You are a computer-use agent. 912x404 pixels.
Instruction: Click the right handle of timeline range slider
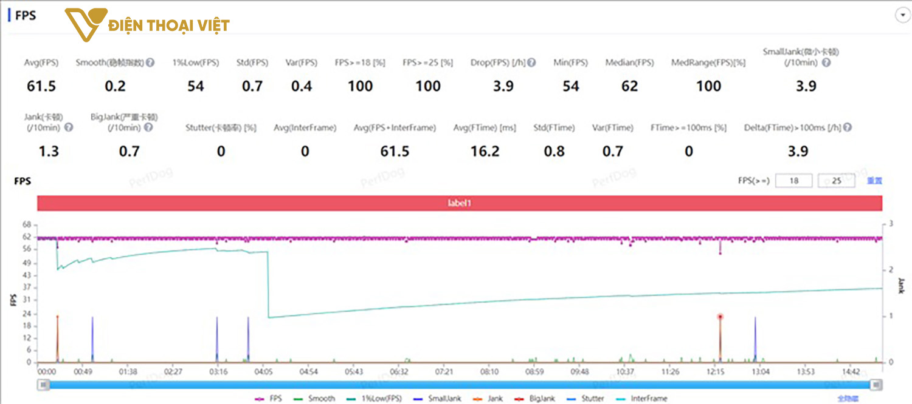coord(876,385)
